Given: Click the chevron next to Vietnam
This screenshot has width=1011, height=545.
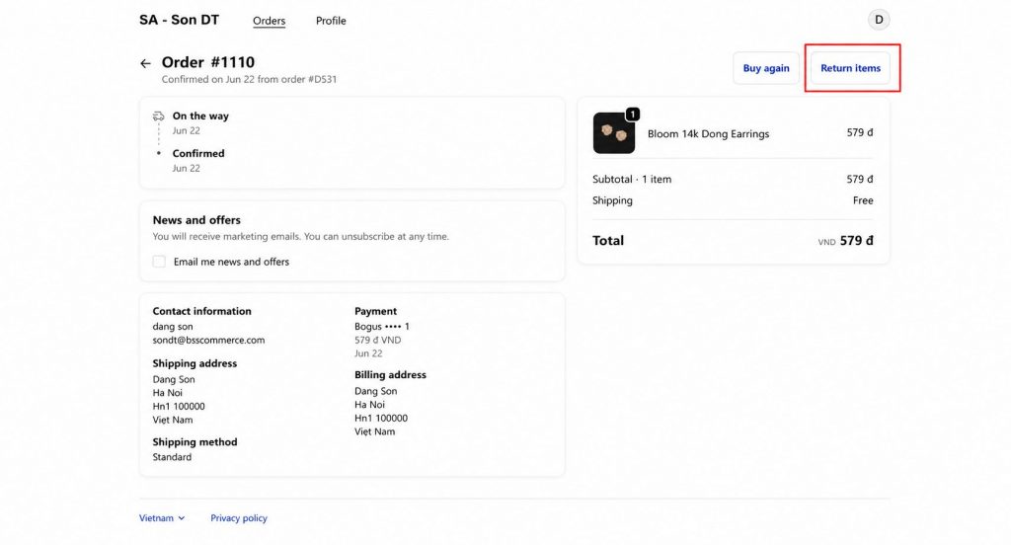Looking at the screenshot, I should coord(182,518).
